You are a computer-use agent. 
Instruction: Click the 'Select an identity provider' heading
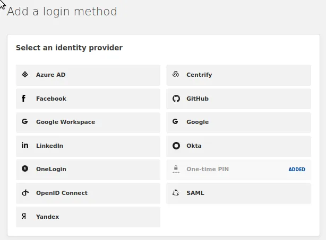[x=69, y=48]
